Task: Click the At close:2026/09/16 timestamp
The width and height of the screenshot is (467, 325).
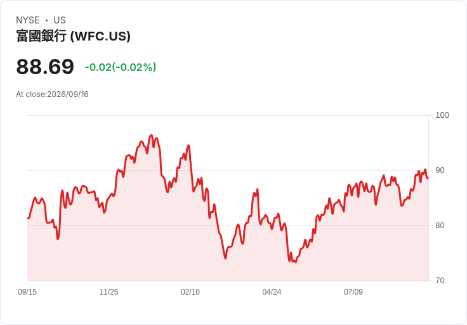Action: tap(52, 94)
